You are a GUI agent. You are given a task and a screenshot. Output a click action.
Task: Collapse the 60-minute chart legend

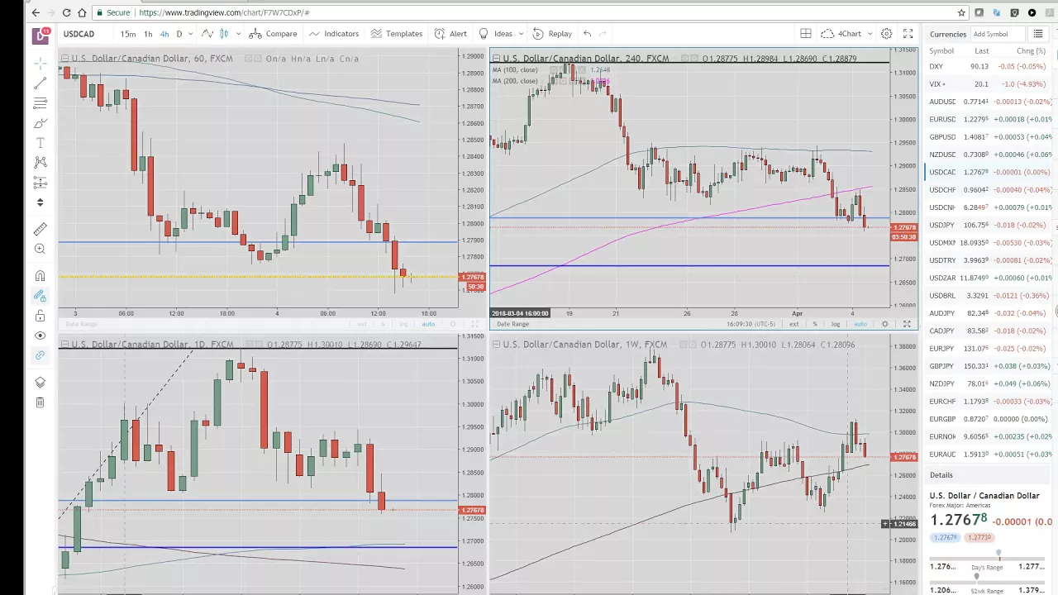[x=64, y=59]
